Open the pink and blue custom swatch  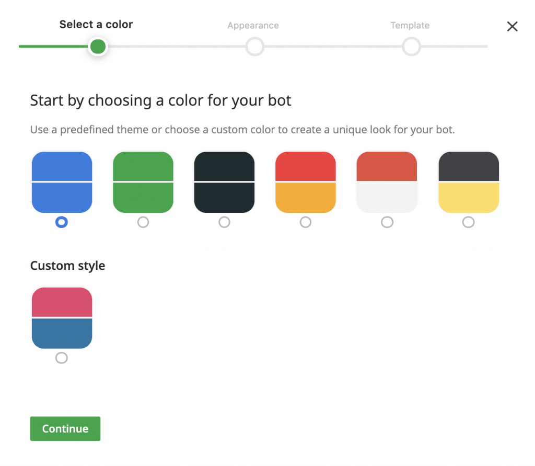[62, 317]
